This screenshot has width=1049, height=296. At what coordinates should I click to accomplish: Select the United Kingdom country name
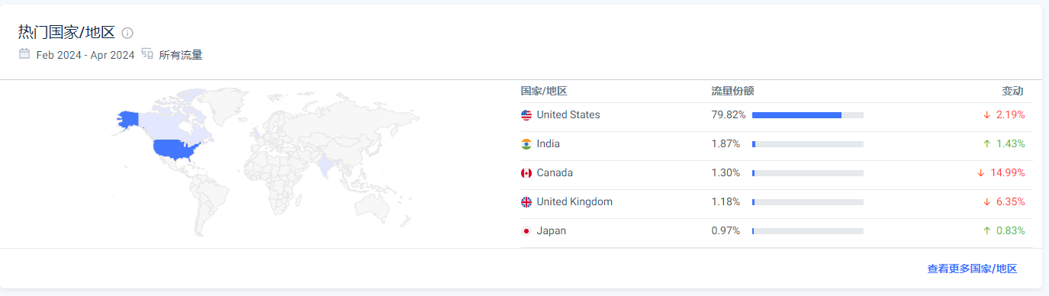[x=574, y=202]
